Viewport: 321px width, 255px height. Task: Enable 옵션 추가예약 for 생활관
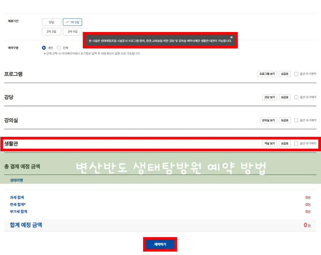tap(296, 144)
